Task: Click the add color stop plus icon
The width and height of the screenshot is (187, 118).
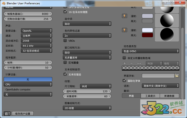Action: (125, 63)
